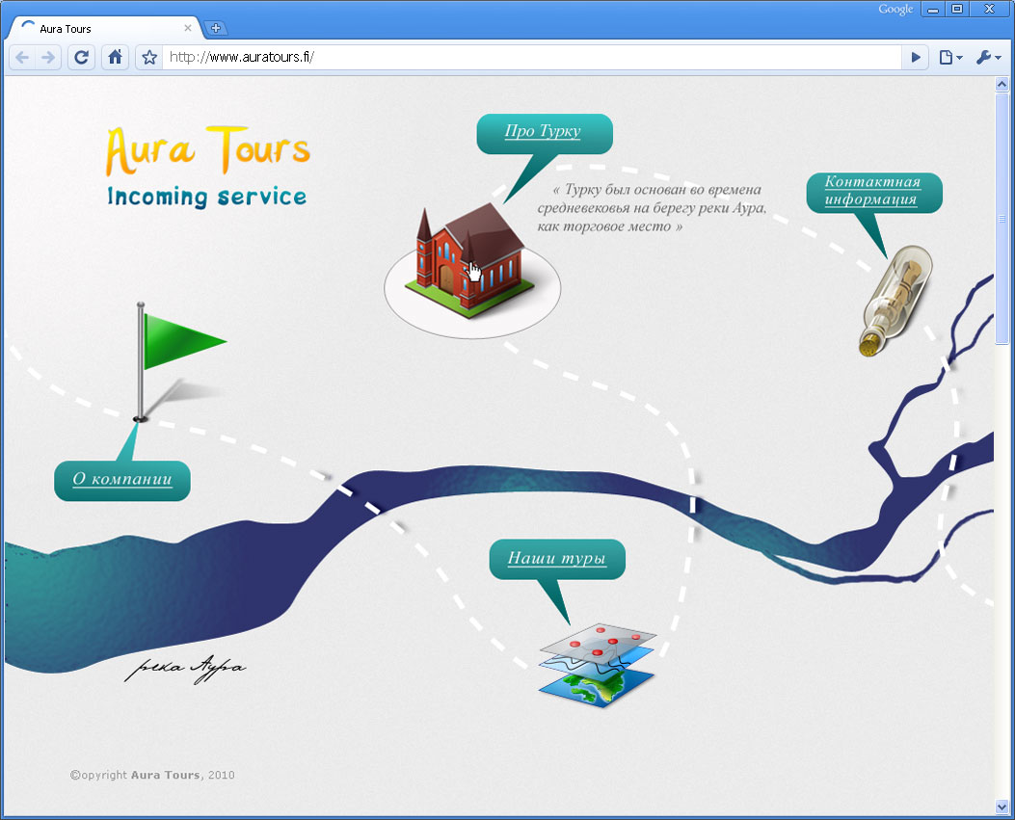
Task: Go back using the browser back arrow
Action: click(23, 58)
